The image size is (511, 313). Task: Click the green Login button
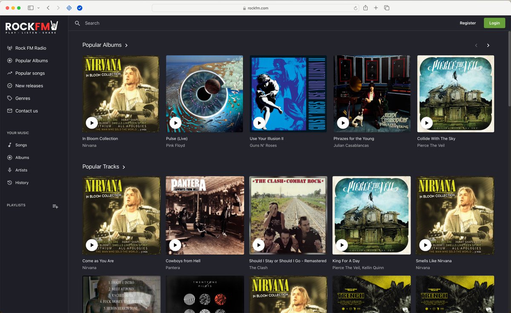tap(494, 23)
